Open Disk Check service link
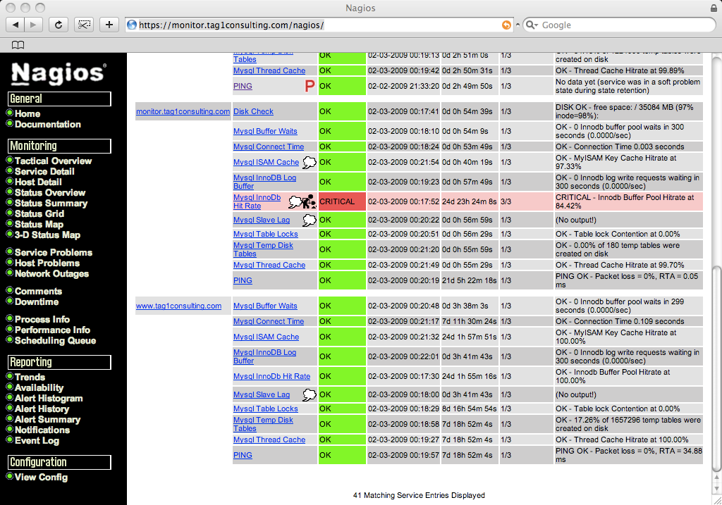The width and height of the screenshot is (722, 505). pyautogui.click(x=253, y=111)
